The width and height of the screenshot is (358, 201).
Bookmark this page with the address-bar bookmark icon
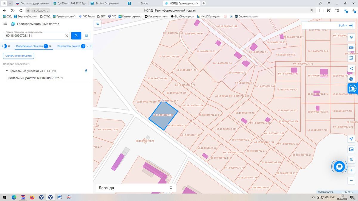pos(311,10)
